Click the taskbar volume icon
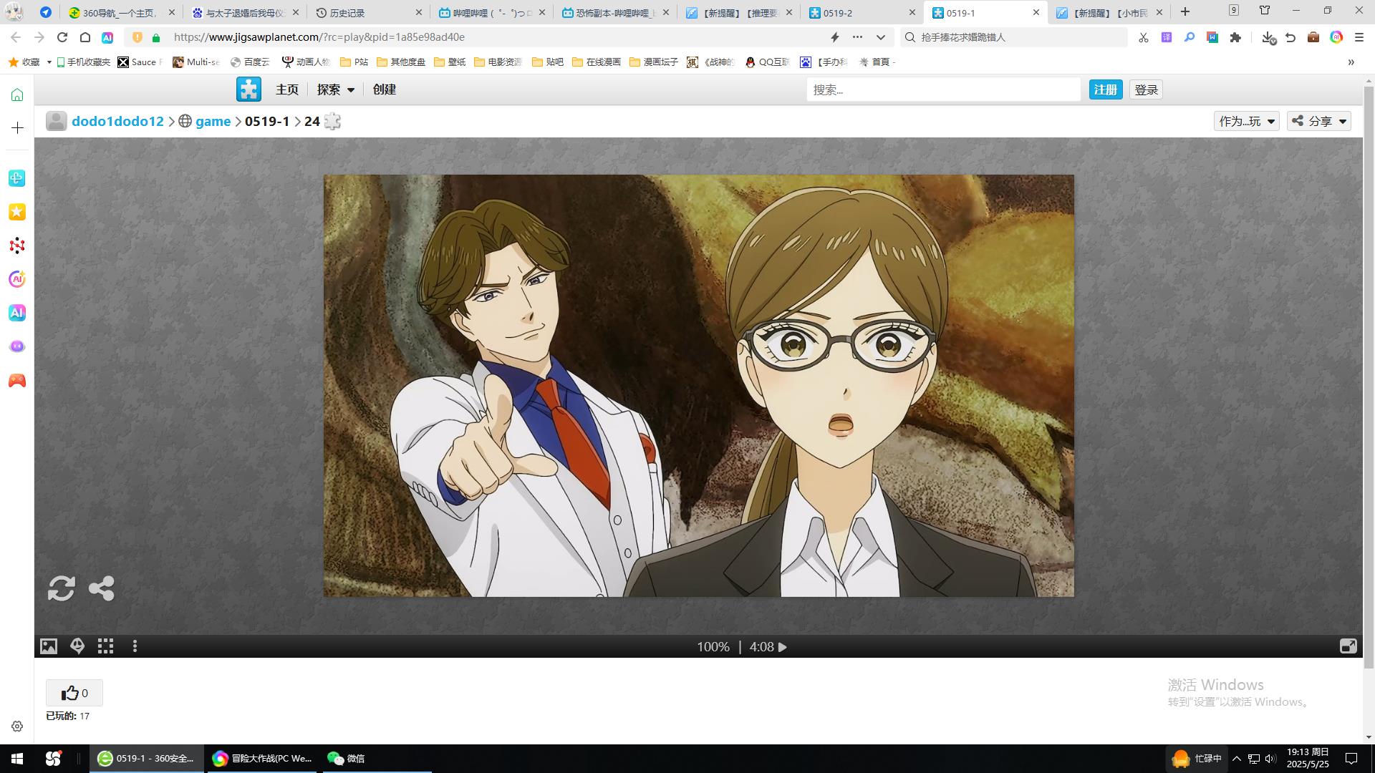 coord(1270,759)
